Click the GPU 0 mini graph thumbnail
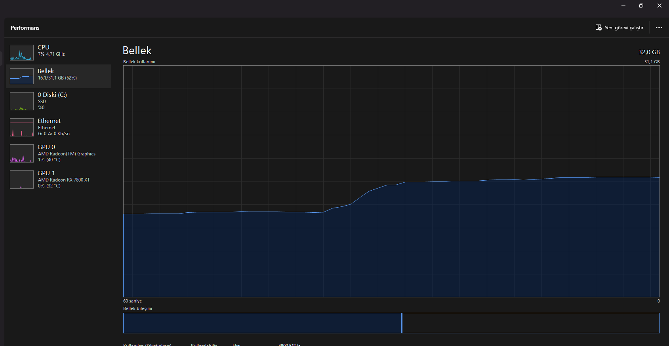Viewport: 669px width, 346px height. point(22,153)
